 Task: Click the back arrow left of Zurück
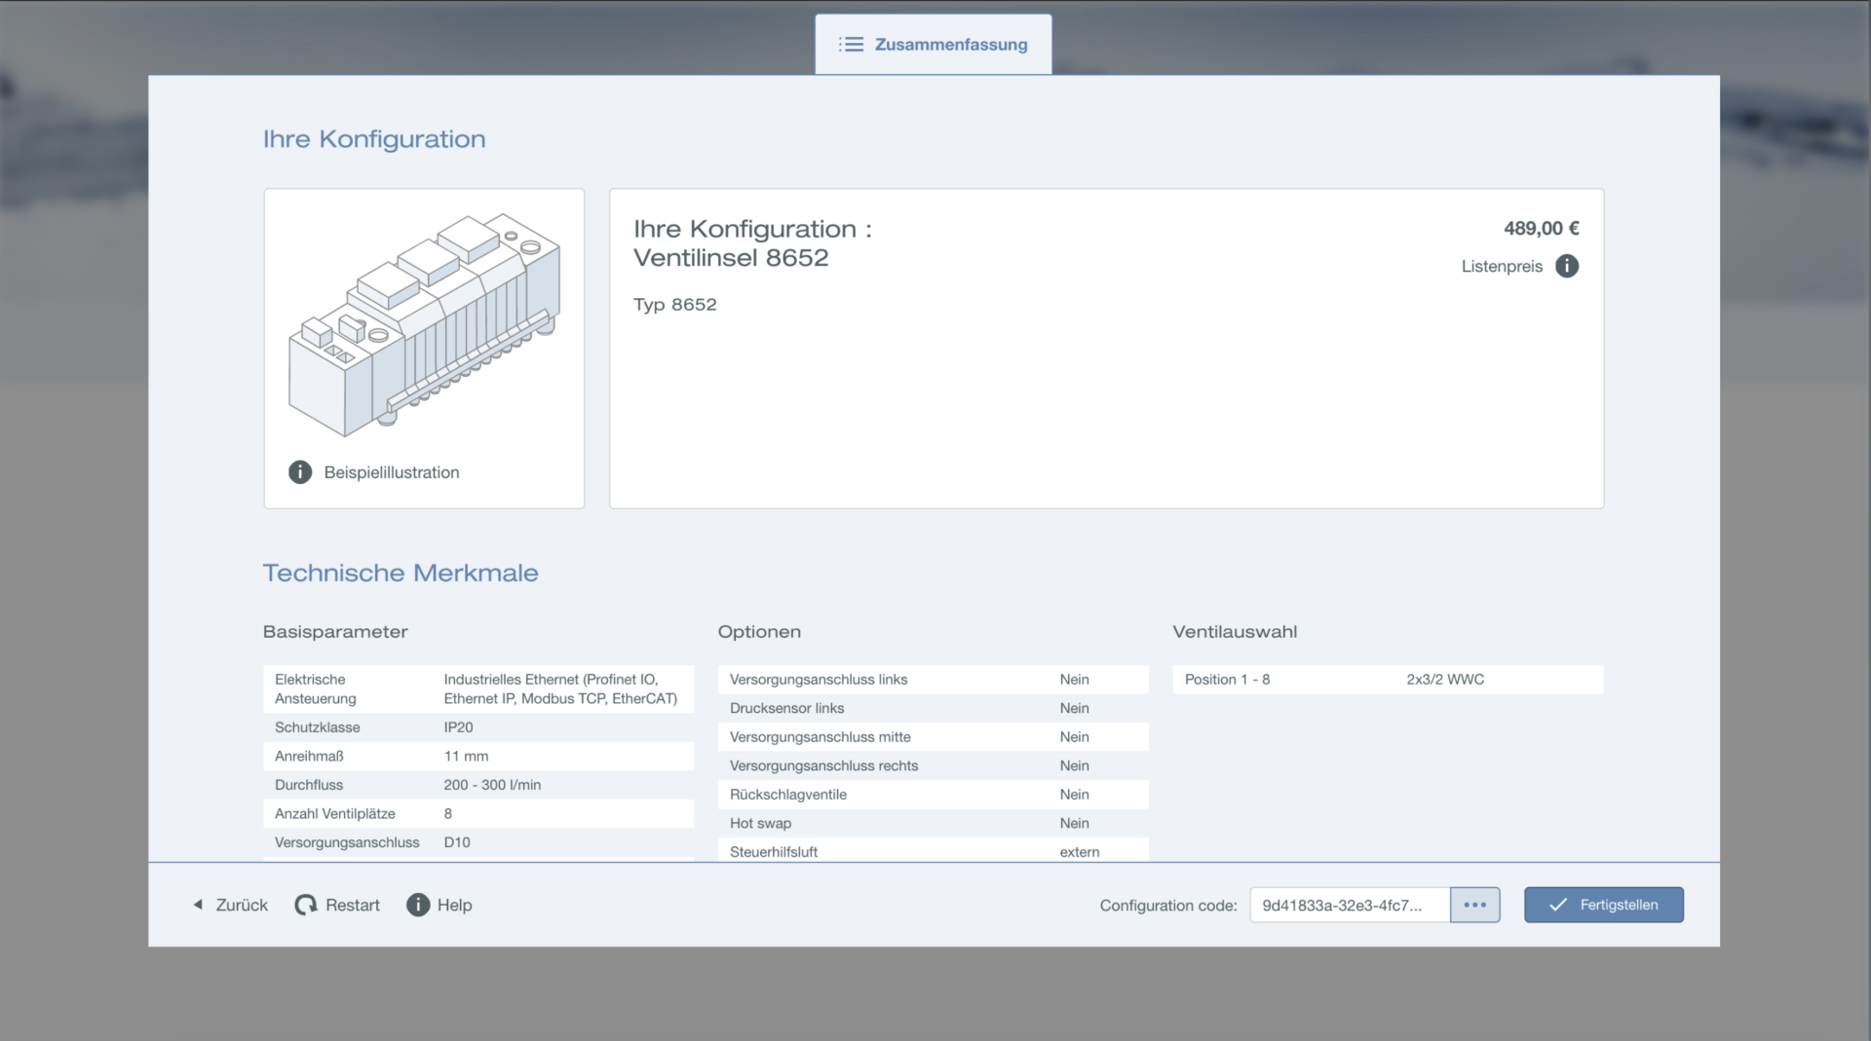tap(199, 905)
